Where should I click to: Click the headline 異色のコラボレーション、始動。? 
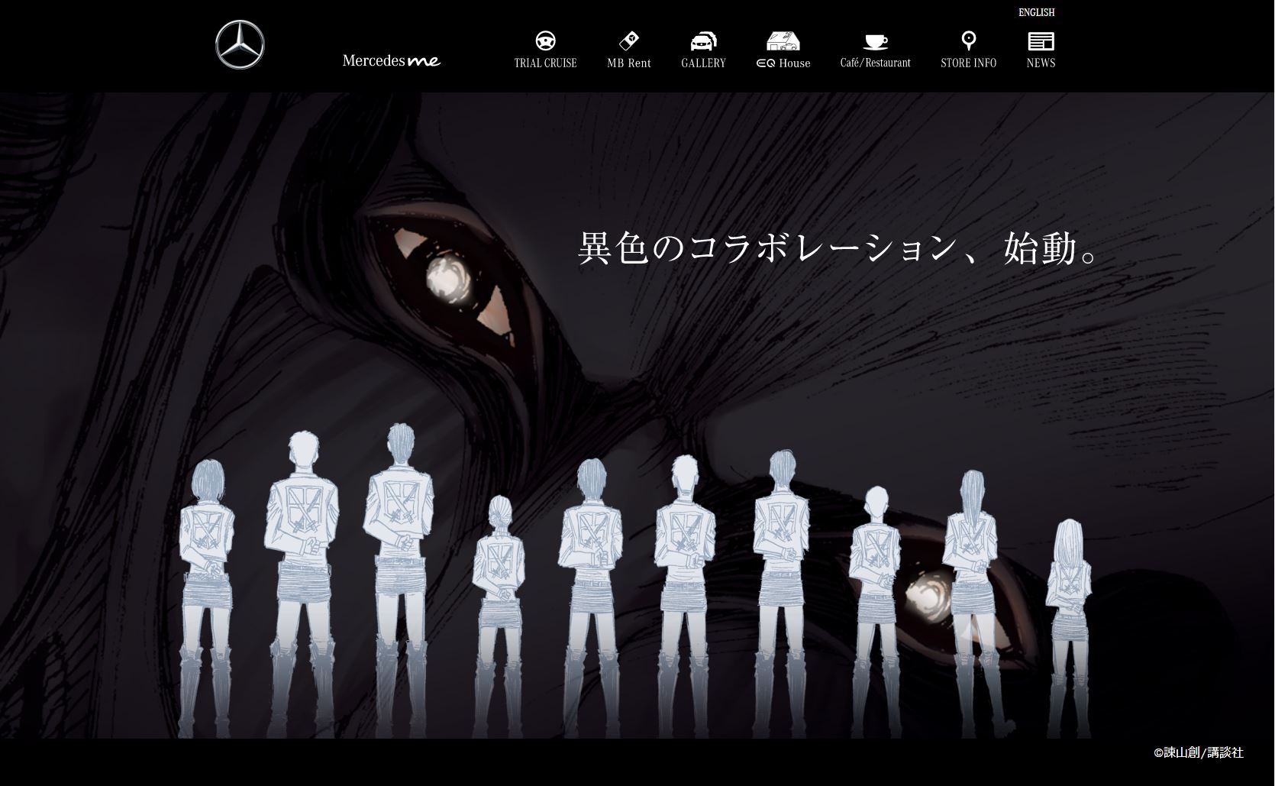(838, 248)
